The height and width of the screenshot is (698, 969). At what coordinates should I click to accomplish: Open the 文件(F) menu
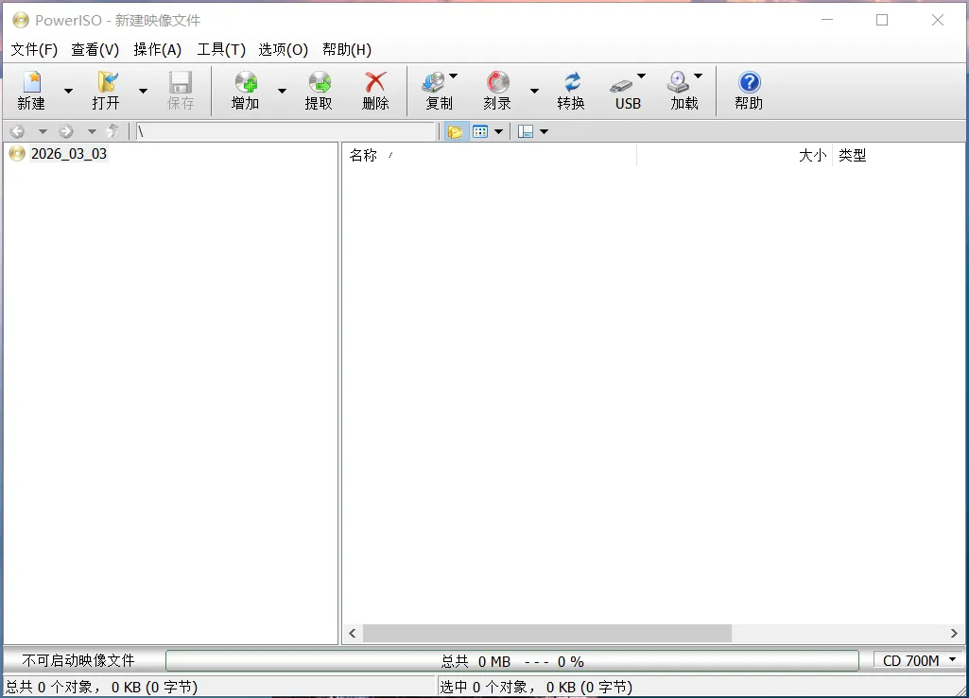[x=34, y=49]
